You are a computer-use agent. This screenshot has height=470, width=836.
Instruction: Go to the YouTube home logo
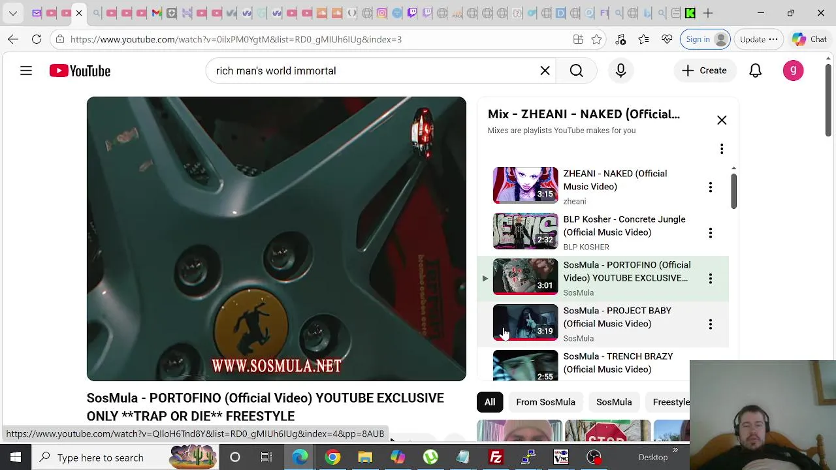80,70
